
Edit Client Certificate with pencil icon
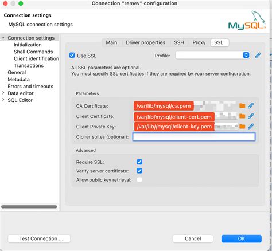(251, 116)
